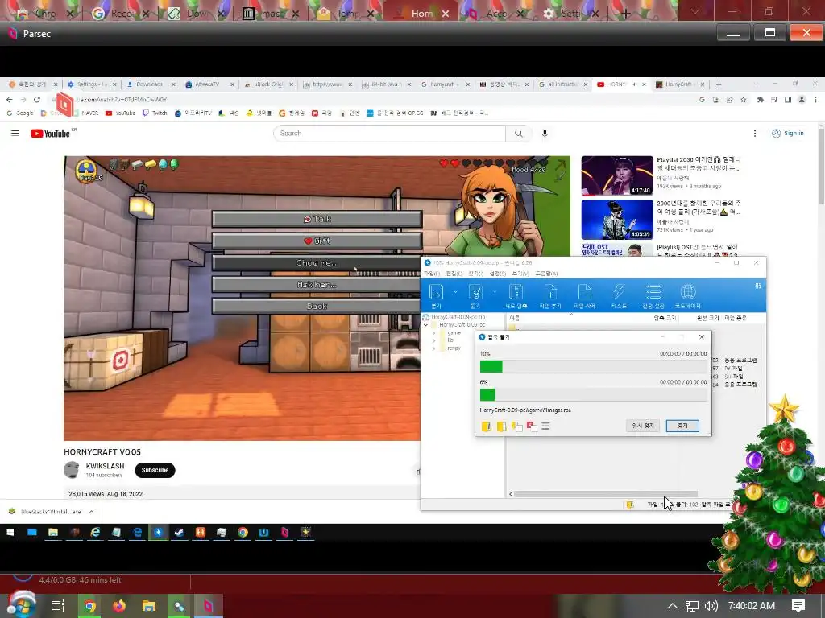Image resolution: width=825 pixels, height=618 pixels.
Task: Open the dropdown arrow beside Bandizip's Extract icon
Action: point(495,292)
